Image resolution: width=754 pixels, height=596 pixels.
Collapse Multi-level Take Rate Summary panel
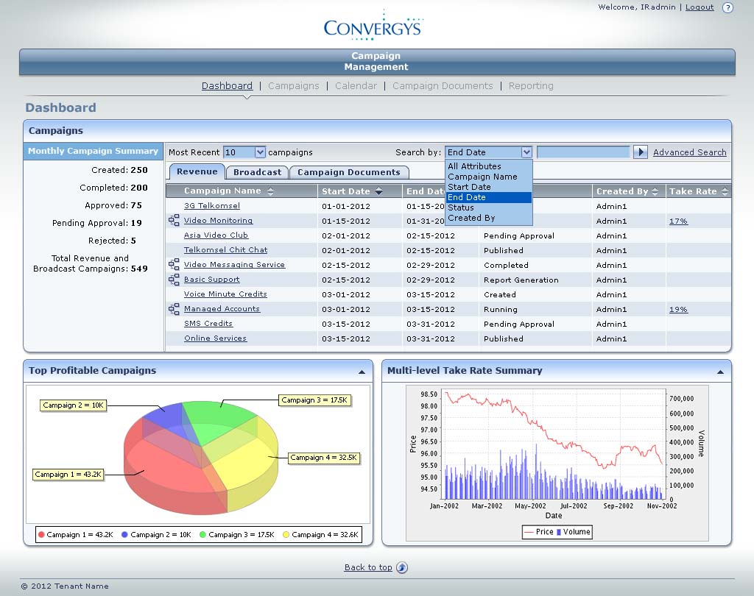tap(720, 372)
